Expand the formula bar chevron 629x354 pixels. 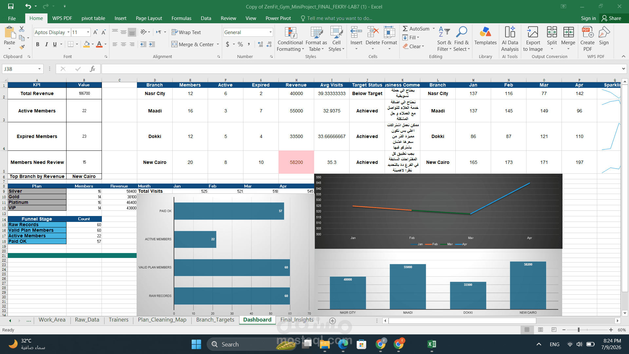(623, 69)
